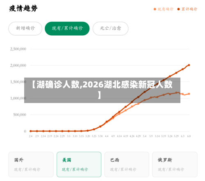Select the 新增确诊 tab

coord(25,28)
